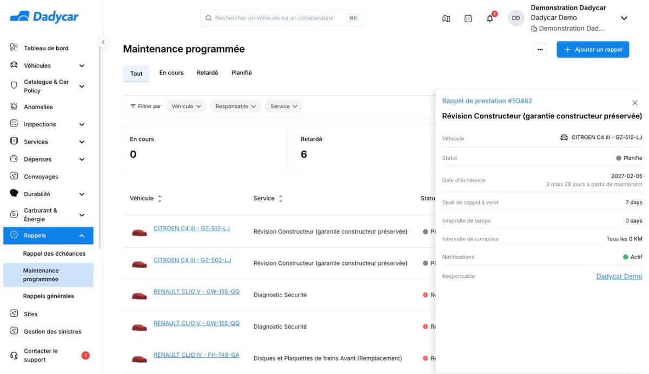The width and height of the screenshot is (649, 374).
Task: Collapse the Rappels sidebar menu
Action: point(82,236)
